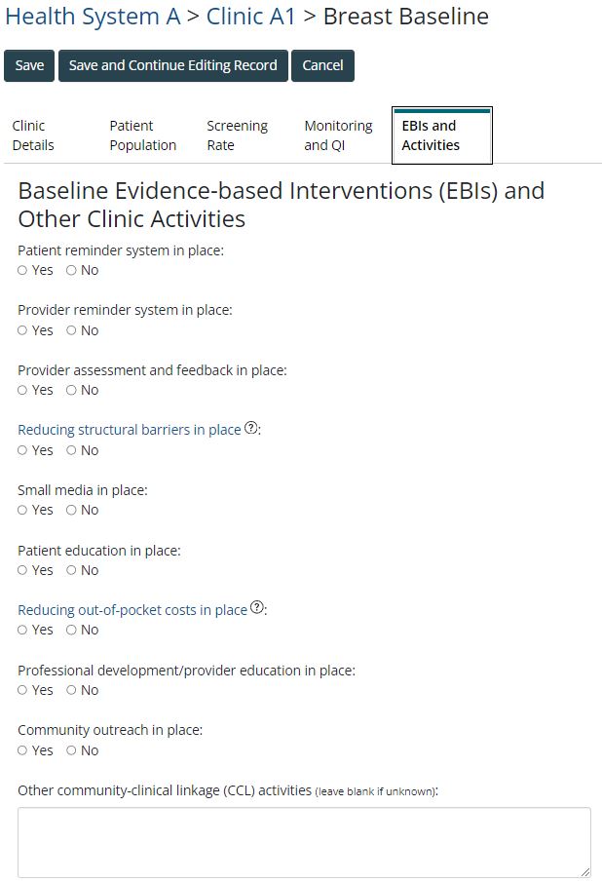Open the Patient Population tab
The width and height of the screenshot is (602, 883).
point(142,135)
